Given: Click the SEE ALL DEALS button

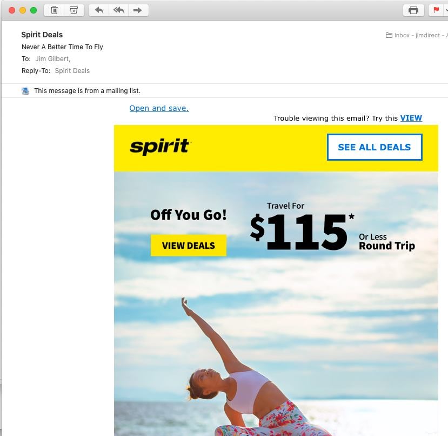Looking at the screenshot, I should pos(375,147).
